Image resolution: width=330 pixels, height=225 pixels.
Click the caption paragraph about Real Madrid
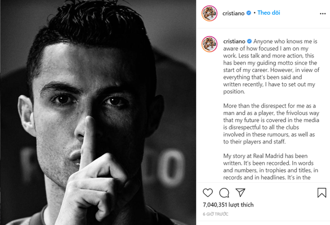pos(270,166)
